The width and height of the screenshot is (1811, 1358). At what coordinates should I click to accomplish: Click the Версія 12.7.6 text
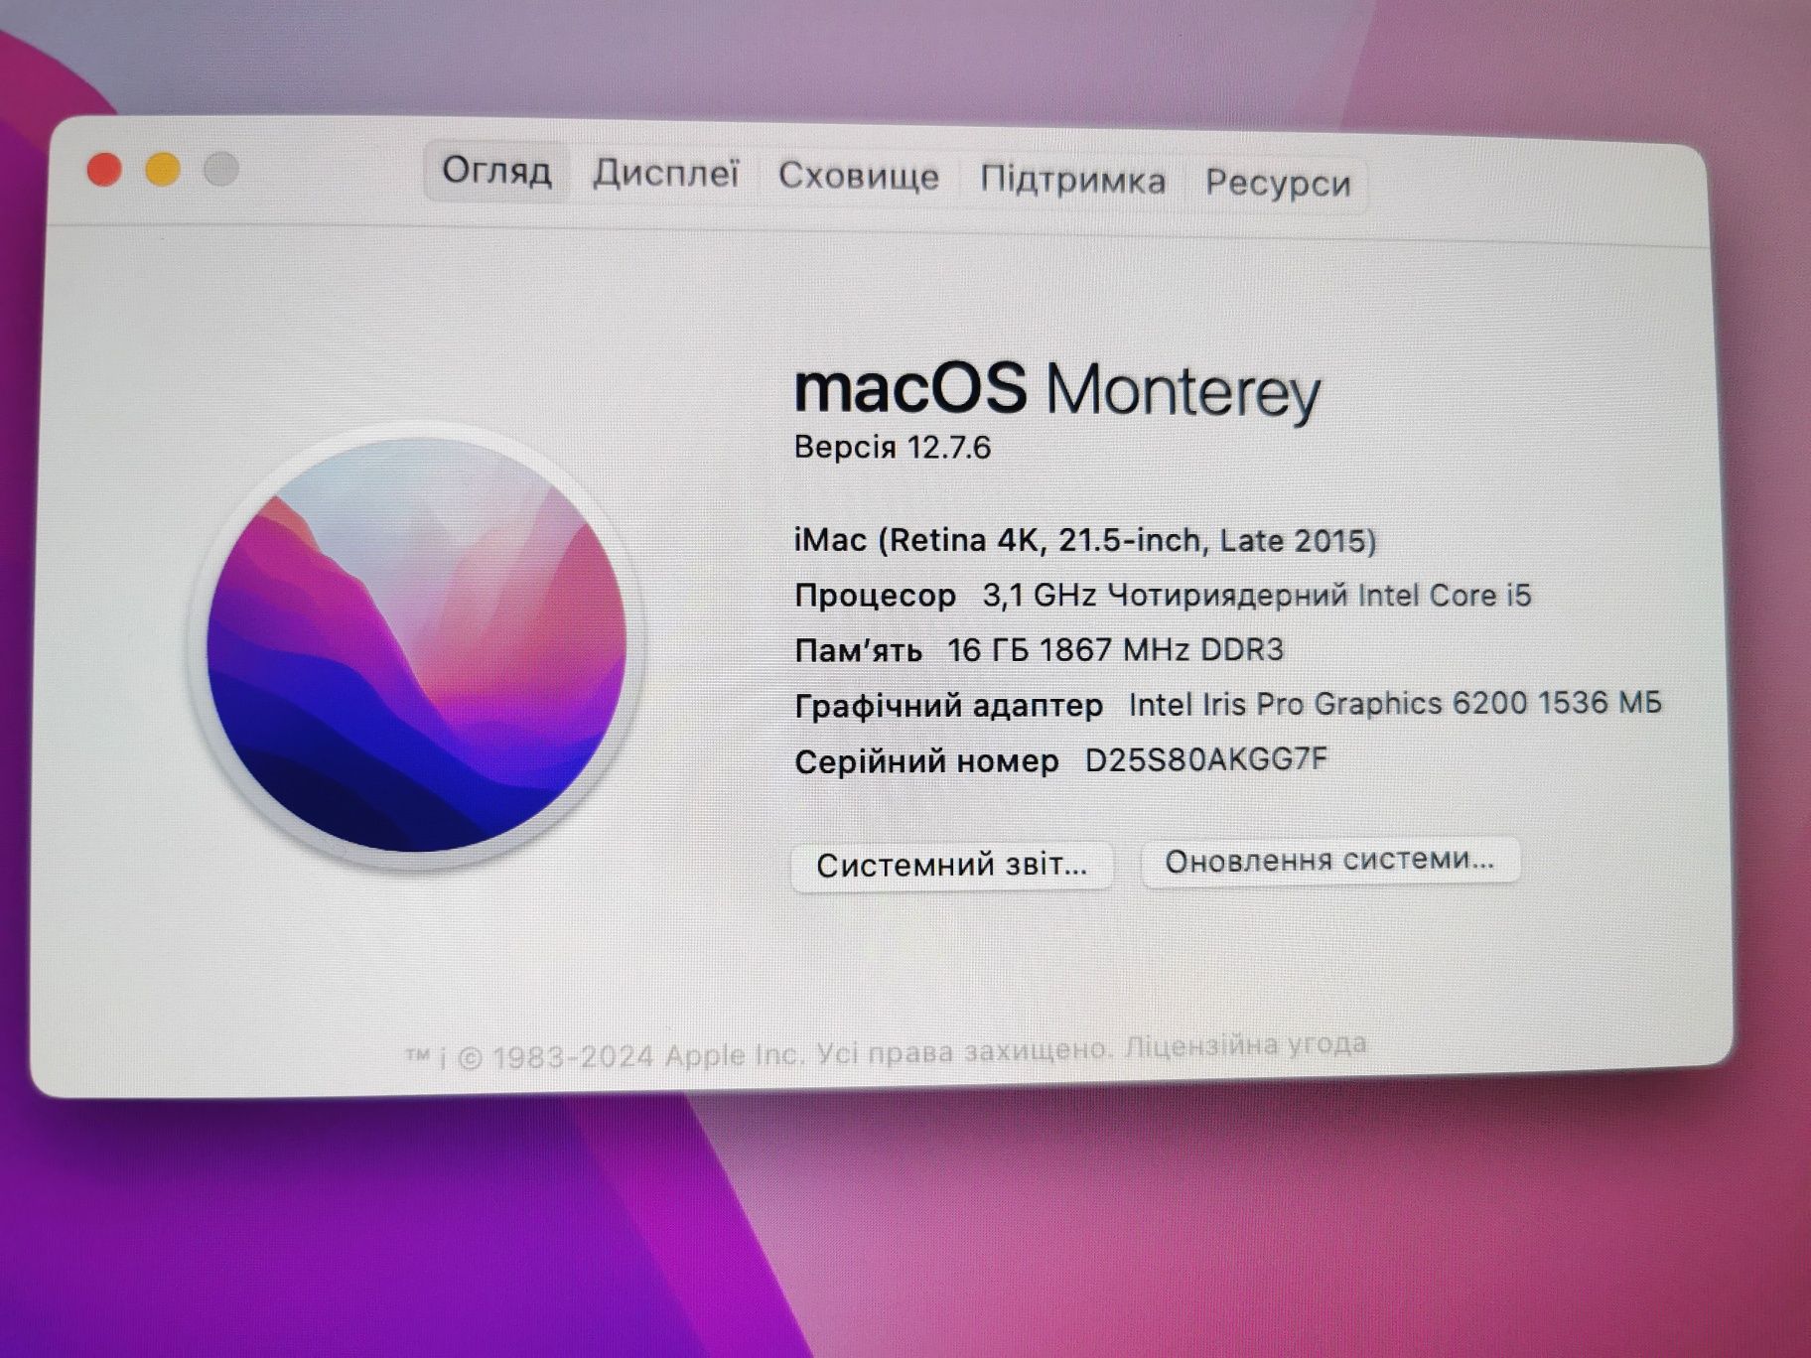click(x=893, y=448)
